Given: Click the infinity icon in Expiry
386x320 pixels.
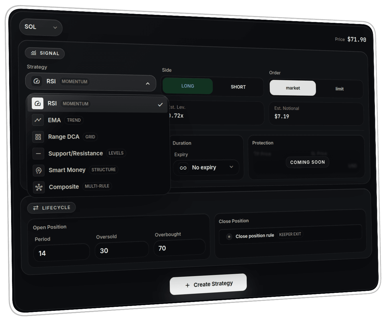Looking at the screenshot, I should click(x=183, y=168).
